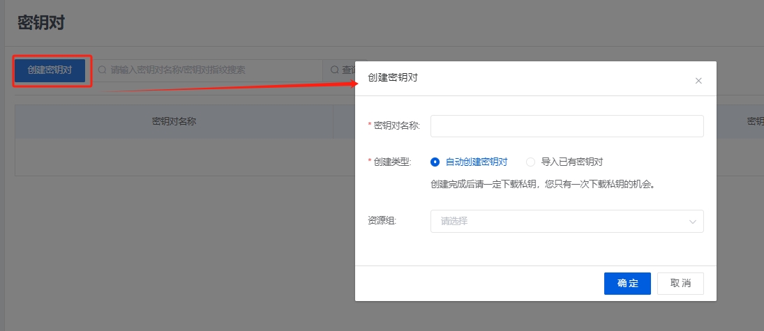The height and width of the screenshot is (331, 764).
Task: Close the 创建密钥对 dialog with X
Action: pos(698,81)
